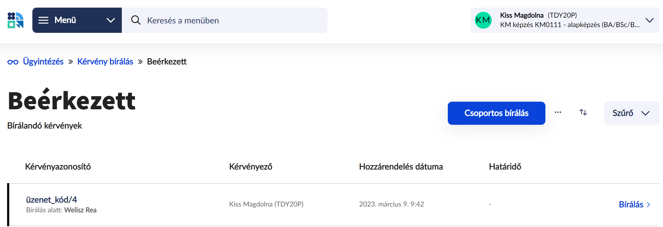Click the green KM avatar circle
This screenshot has width=663, height=227.
[x=483, y=20]
